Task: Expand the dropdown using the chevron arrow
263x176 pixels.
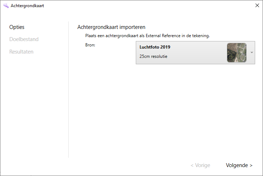Action: point(252,52)
